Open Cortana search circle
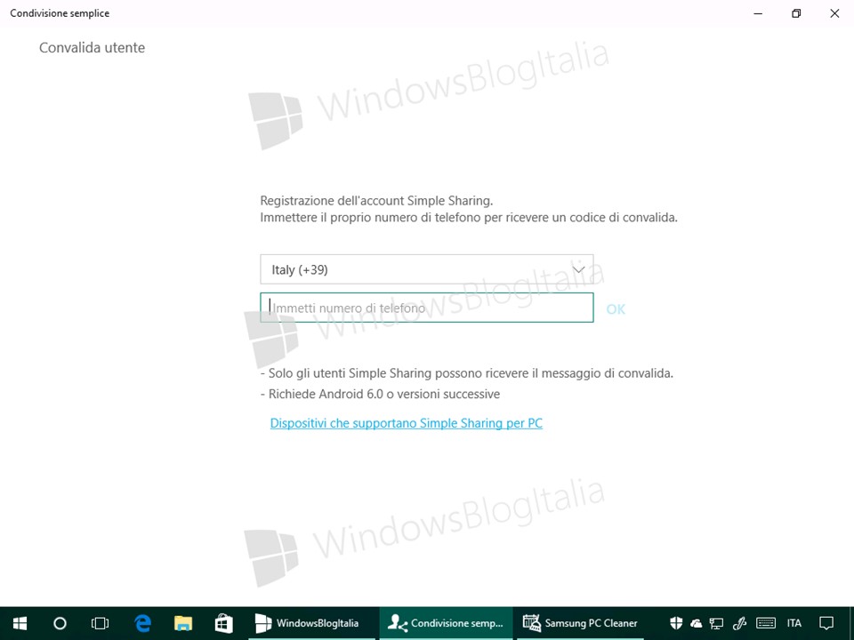Viewport: 854px width, 640px height. pyautogui.click(x=60, y=623)
